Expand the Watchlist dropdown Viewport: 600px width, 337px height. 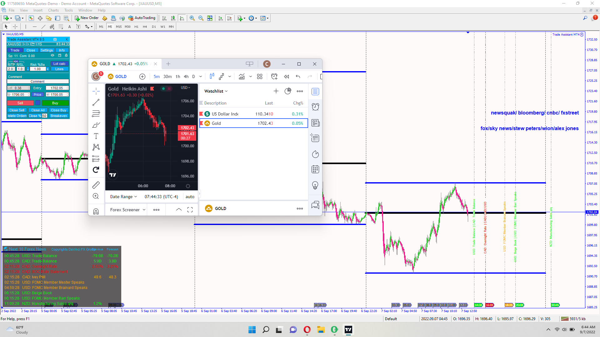click(216, 91)
